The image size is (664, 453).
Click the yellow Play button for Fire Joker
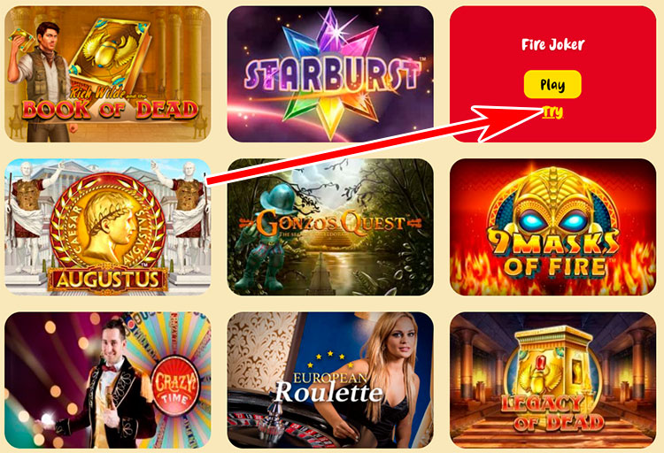[x=552, y=85]
